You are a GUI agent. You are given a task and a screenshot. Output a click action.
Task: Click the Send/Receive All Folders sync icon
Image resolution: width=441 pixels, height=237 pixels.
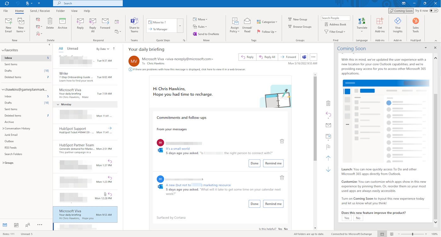tap(7, 3)
